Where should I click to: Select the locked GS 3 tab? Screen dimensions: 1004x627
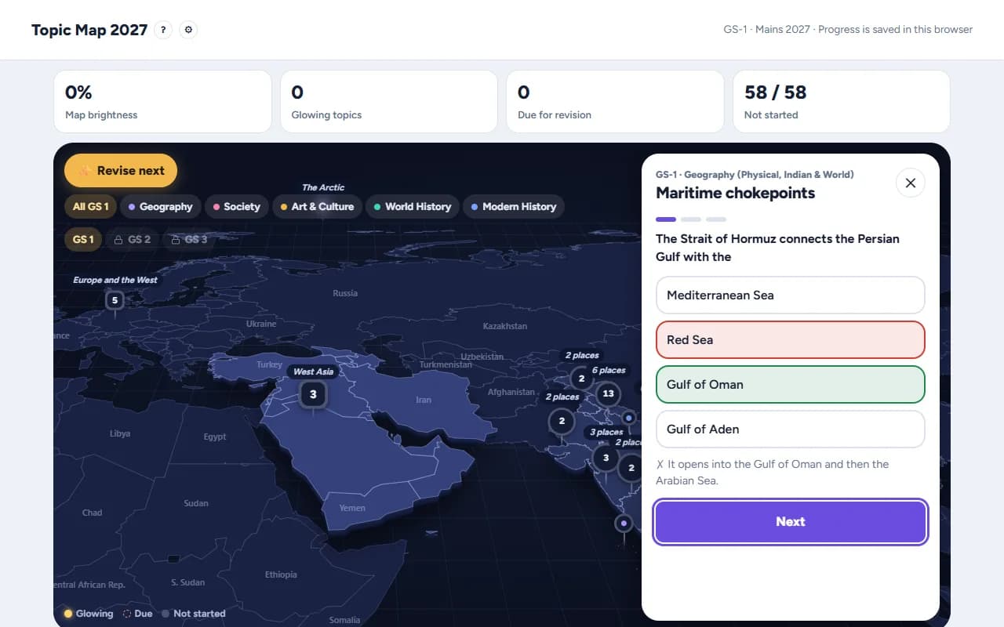coord(188,239)
